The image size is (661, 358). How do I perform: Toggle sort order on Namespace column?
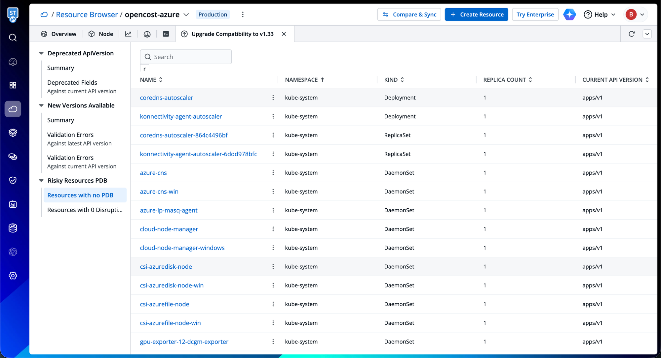[x=322, y=80]
